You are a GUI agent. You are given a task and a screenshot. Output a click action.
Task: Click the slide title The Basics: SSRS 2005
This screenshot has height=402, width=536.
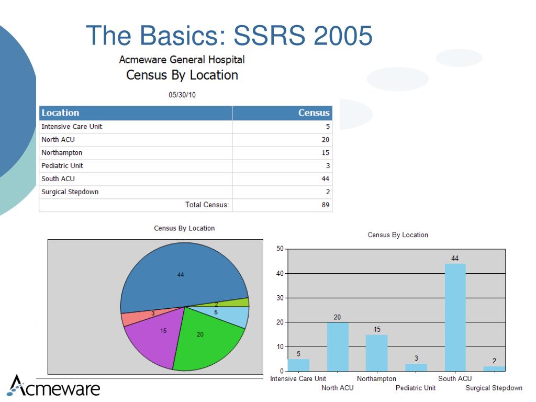tap(229, 35)
